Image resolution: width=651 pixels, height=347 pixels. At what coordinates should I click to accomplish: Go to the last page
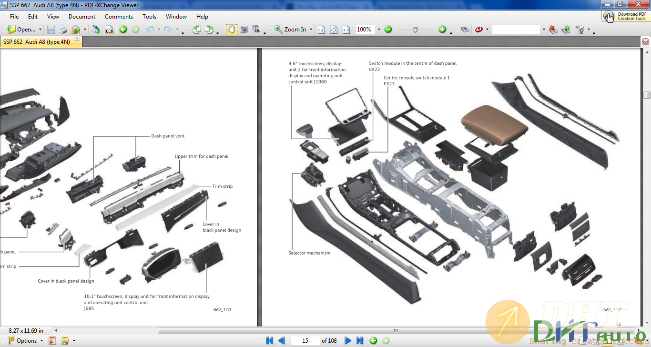coord(360,340)
